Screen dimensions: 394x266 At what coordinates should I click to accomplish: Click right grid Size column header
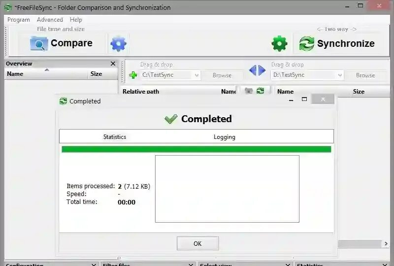[x=359, y=91]
